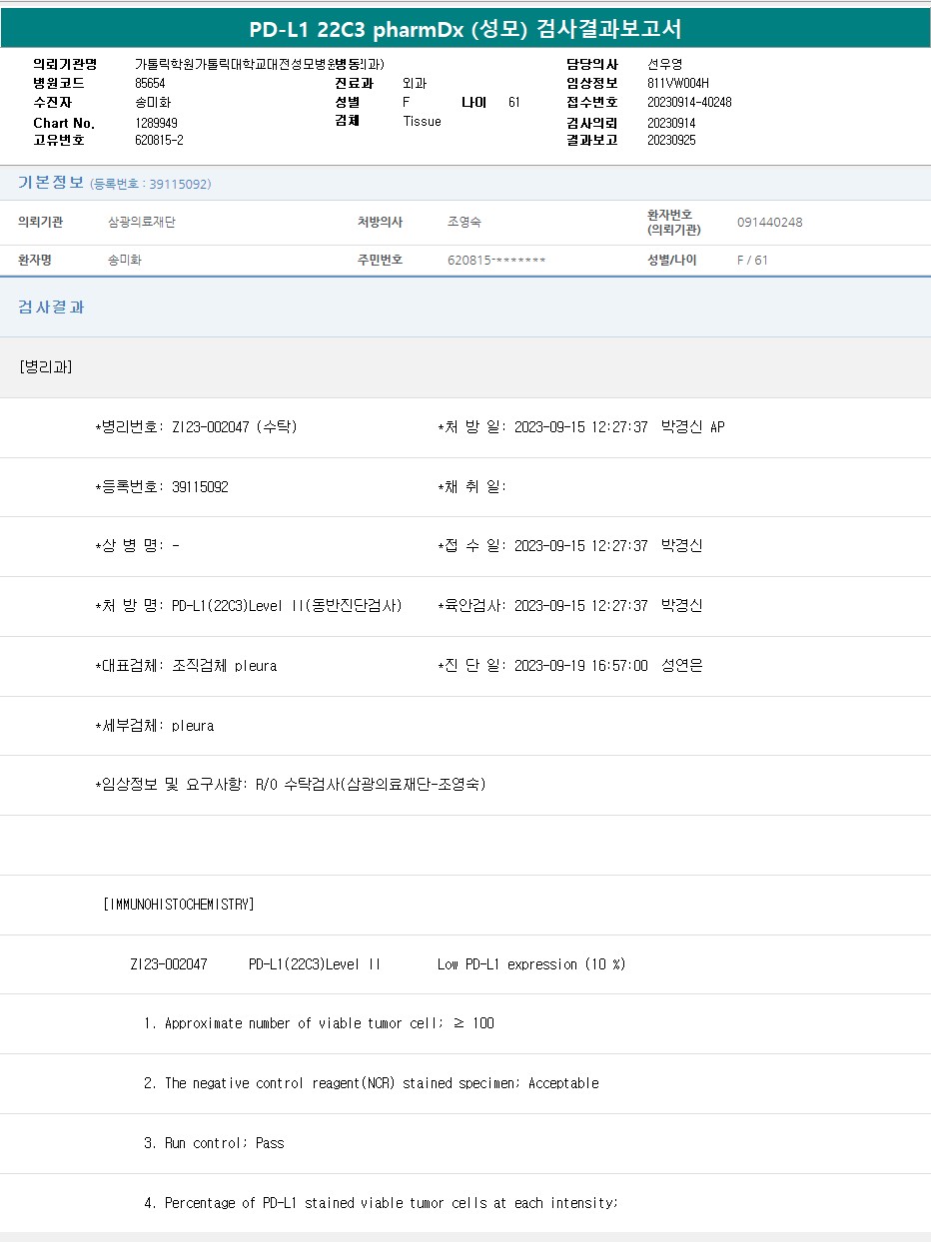Click the masked 주민번호 value
This screenshot has width=931, height=1242.
pyautogui.click(x=496, y=261)
